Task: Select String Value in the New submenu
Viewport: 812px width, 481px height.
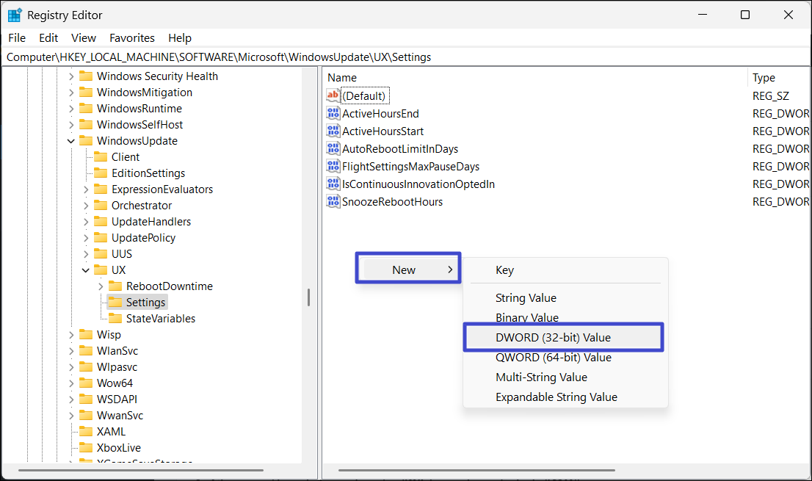Action: coord(526,298)
